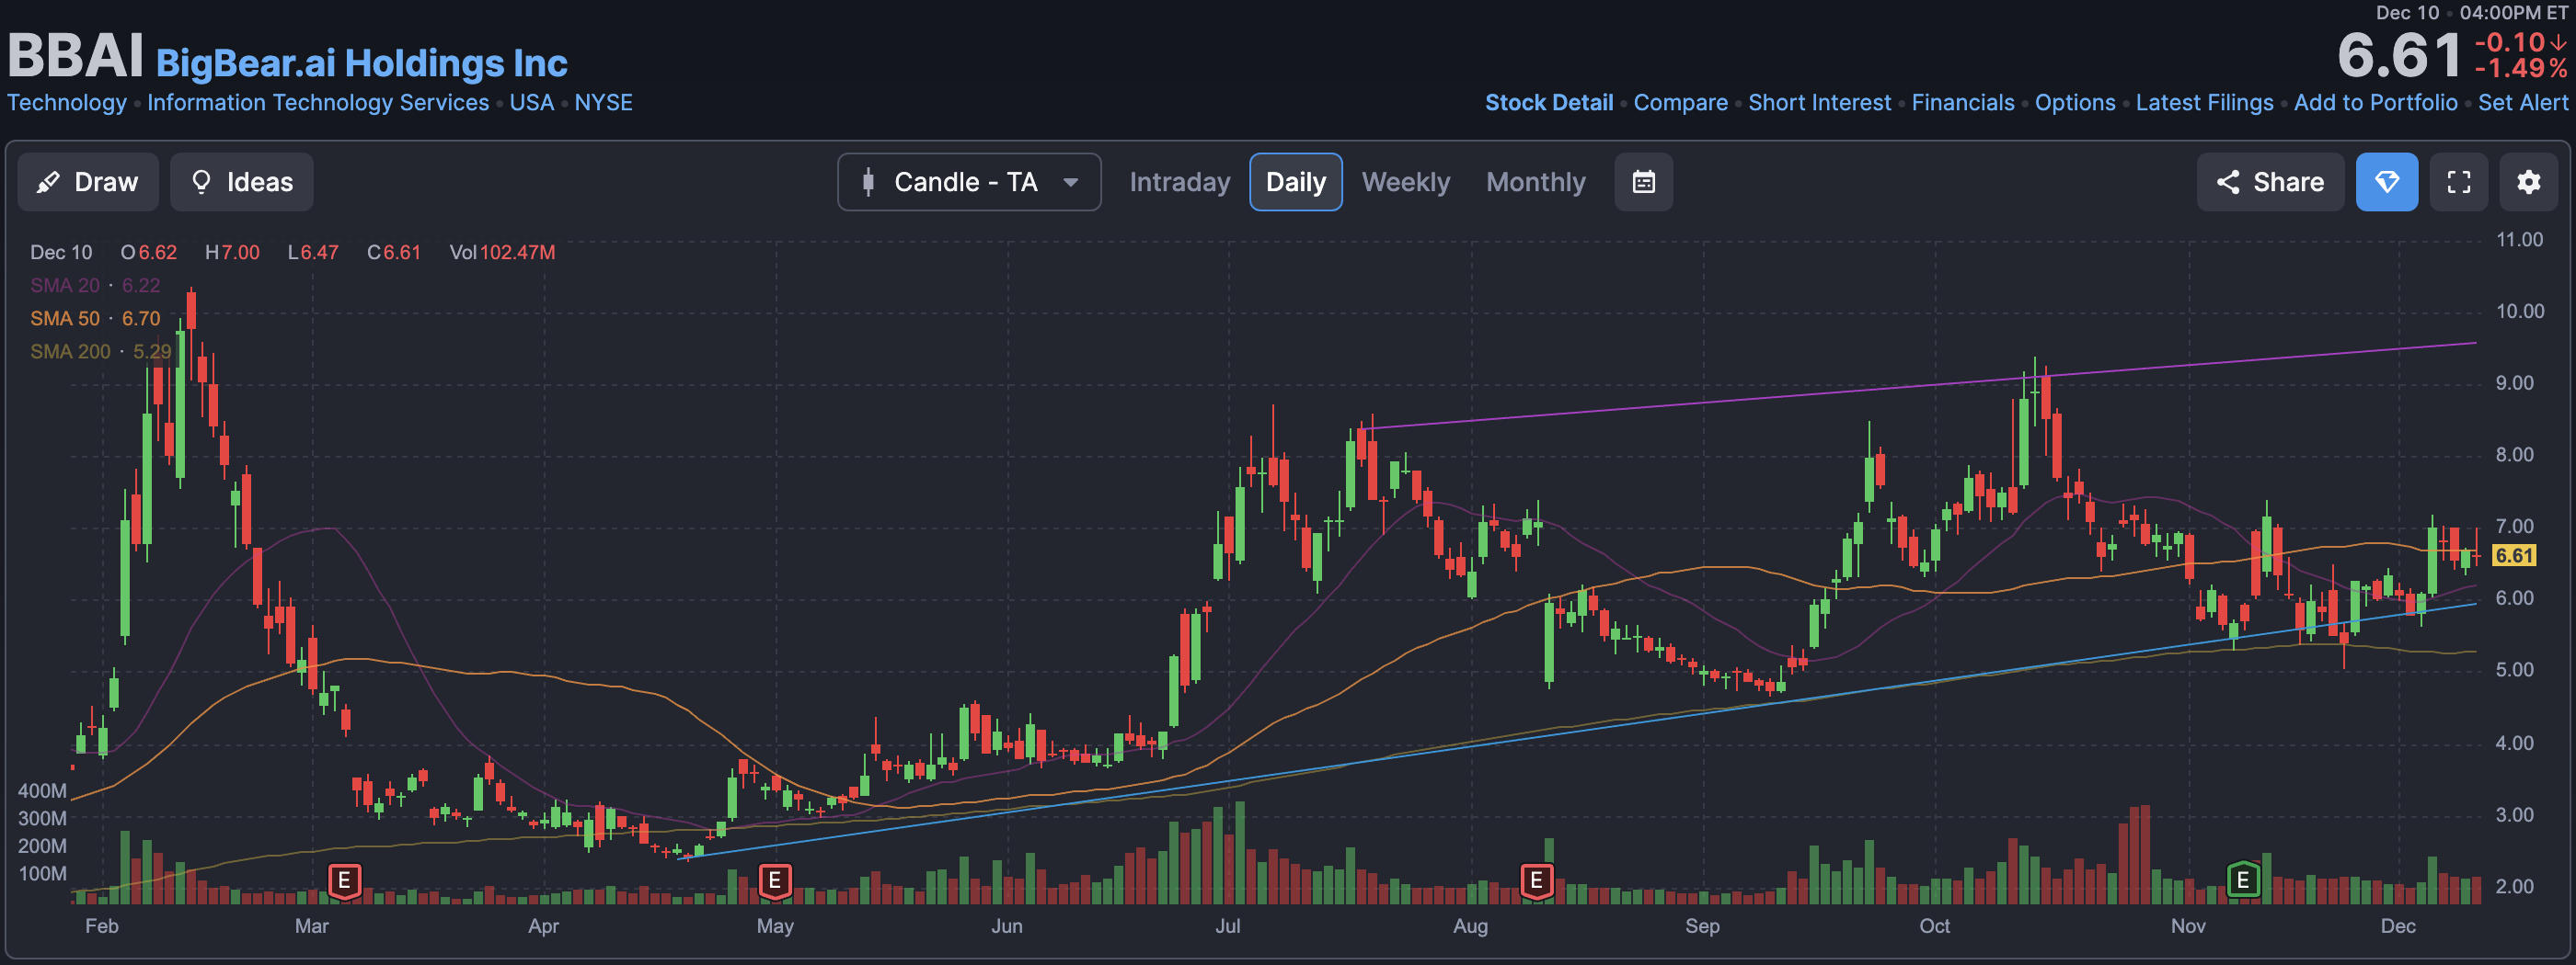Click Set Alert link
The height and width of the screenshot is (965, 2576).
[x=2522, y=103]
